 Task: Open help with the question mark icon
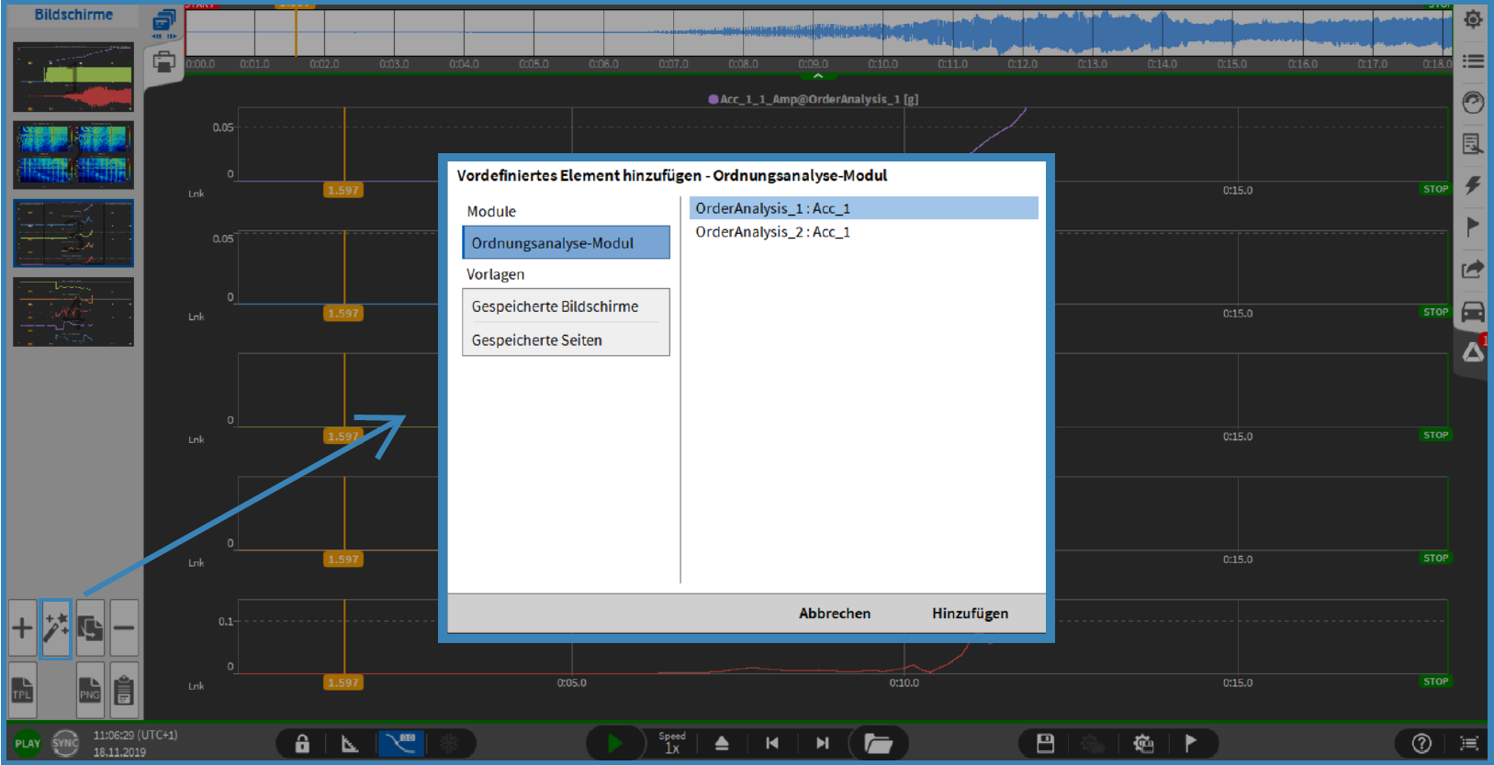(1421, 743)
